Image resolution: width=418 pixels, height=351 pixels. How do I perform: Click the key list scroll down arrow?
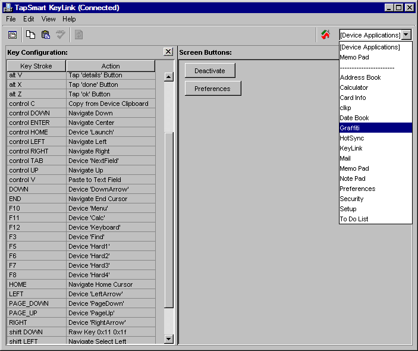coord(168,339)
